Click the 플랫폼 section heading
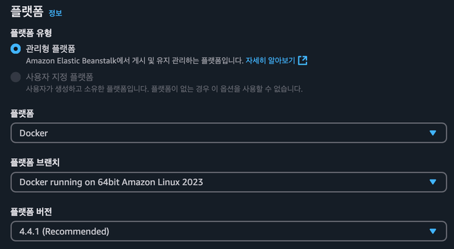 (x=27, y=11)
